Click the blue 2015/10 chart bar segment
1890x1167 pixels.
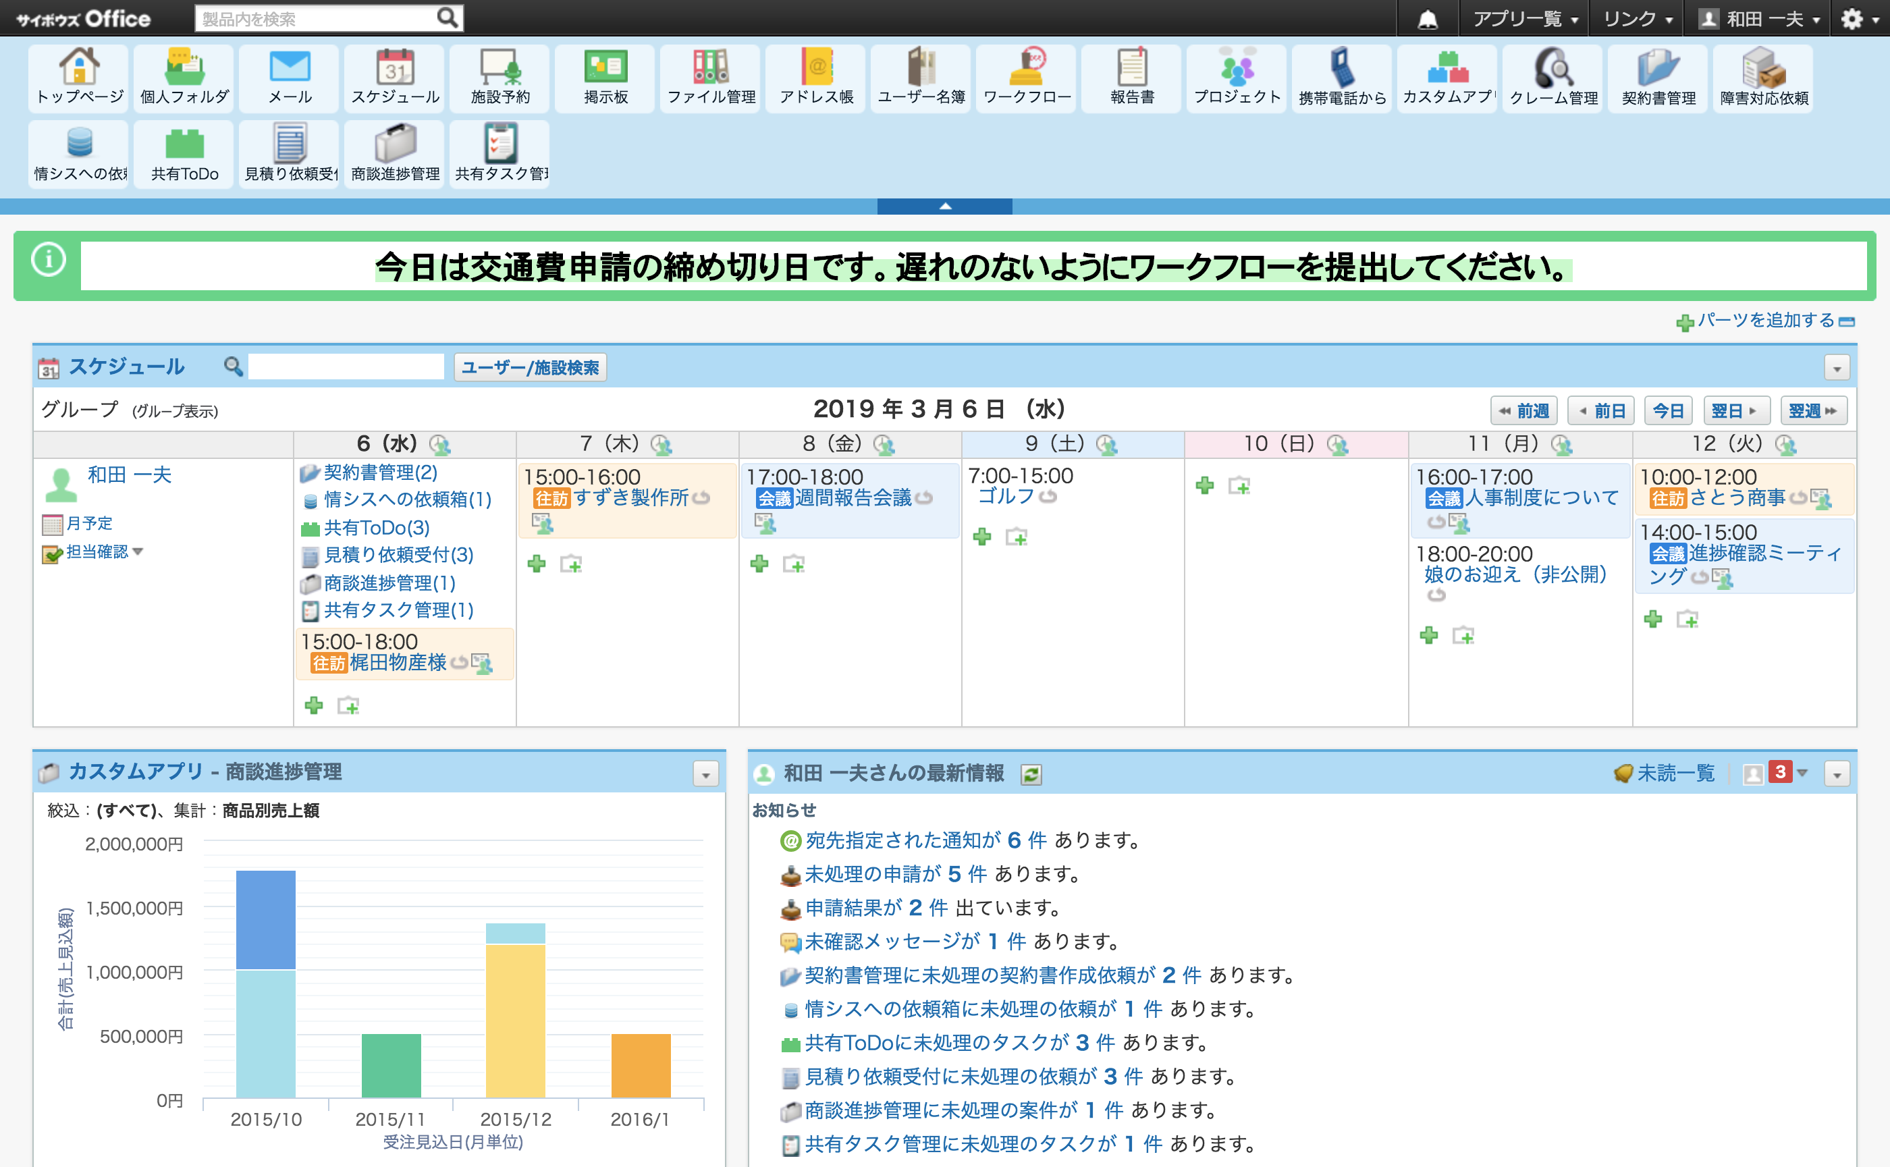[x=265, y=919]
